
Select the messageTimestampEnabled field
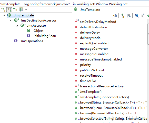[101, 59]
